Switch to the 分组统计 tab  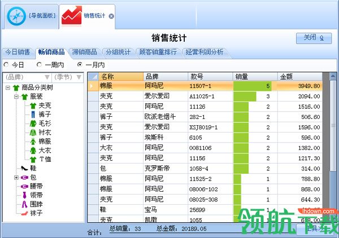(x=118, y=52)
